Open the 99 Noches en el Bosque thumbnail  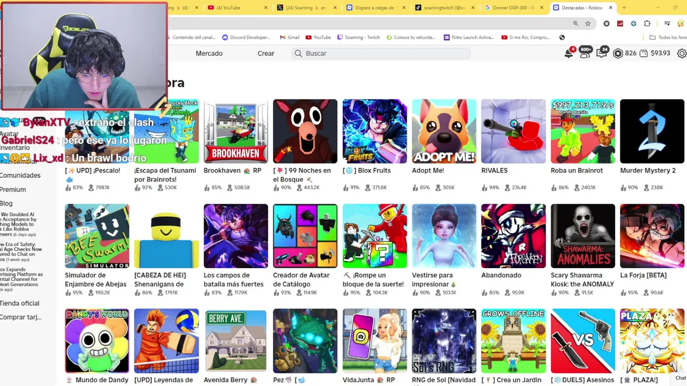[305, 131]
